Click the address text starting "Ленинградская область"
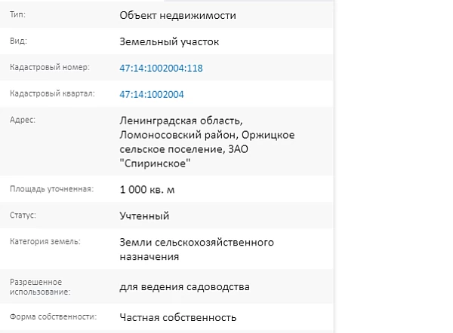 click(207, 142)
